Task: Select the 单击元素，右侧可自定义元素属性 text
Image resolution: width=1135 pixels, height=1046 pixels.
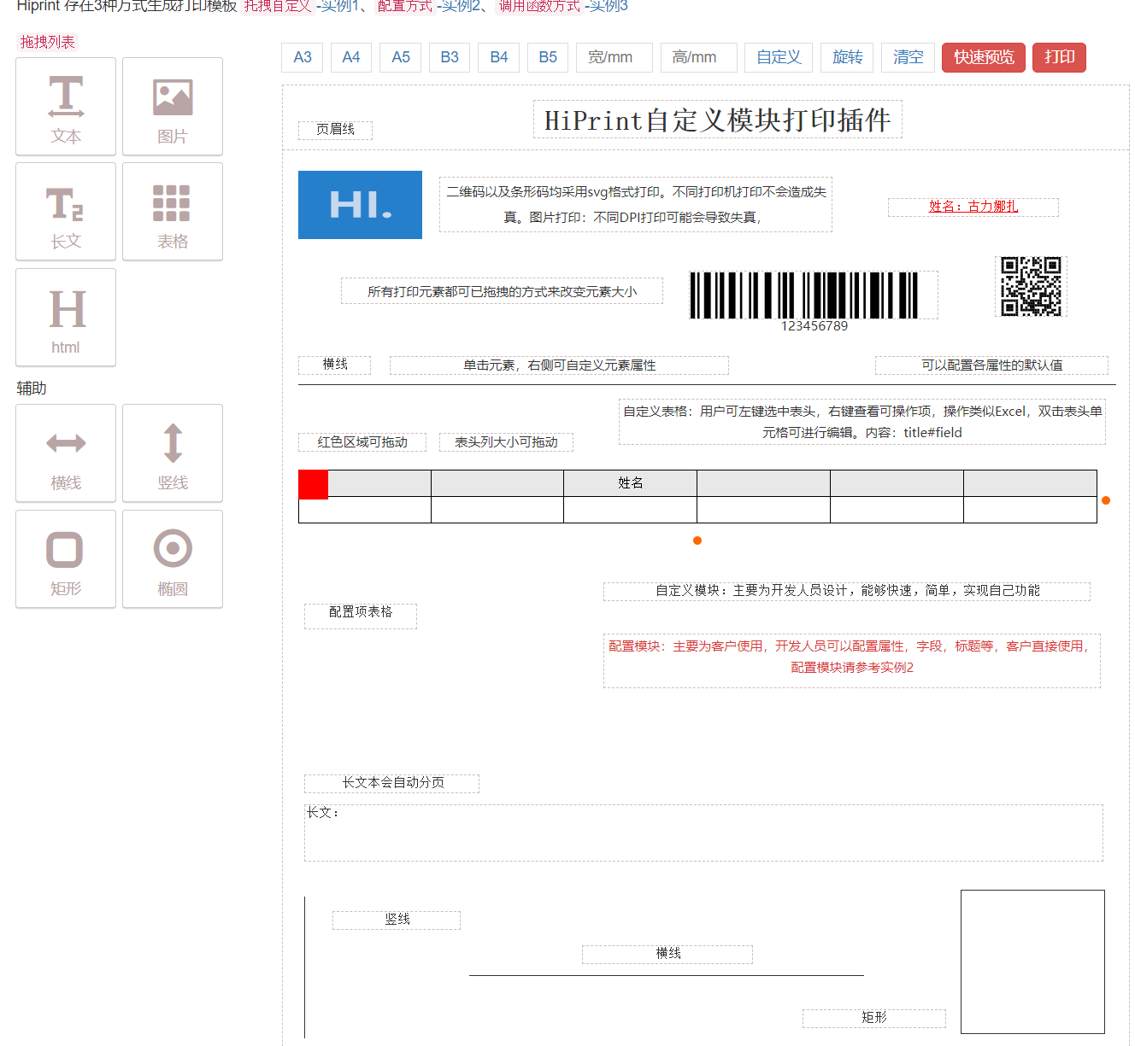Action: click(559, 365)
